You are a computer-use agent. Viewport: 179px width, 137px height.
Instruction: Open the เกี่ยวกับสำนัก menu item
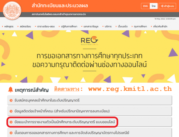coord(160,26)
